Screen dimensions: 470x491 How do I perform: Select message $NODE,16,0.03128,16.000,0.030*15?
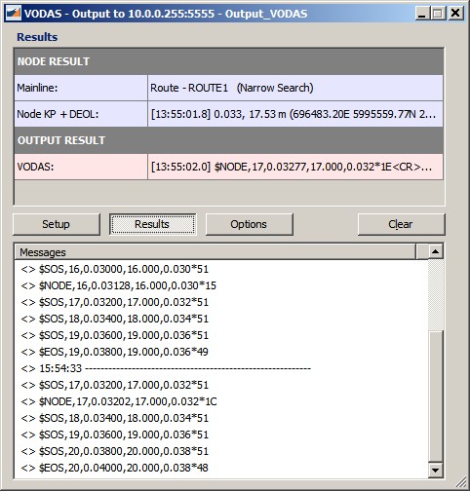pos(119,285)
